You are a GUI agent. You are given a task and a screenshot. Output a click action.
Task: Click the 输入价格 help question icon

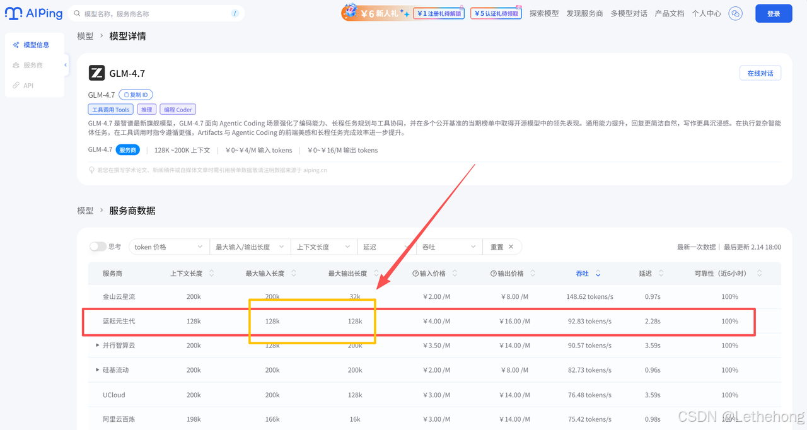coord(415,274)
